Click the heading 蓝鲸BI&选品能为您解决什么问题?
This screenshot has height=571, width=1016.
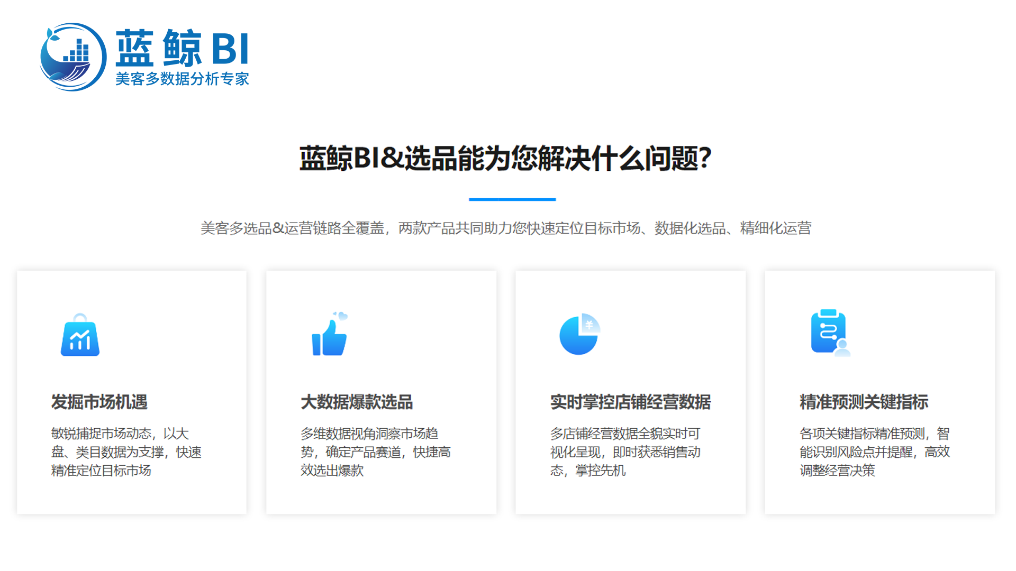click(x=505, y=158)
